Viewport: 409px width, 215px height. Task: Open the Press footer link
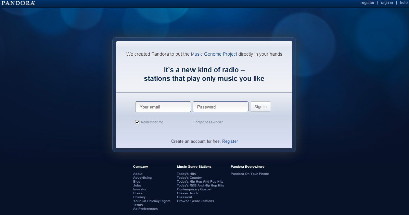tap(138, 193)
